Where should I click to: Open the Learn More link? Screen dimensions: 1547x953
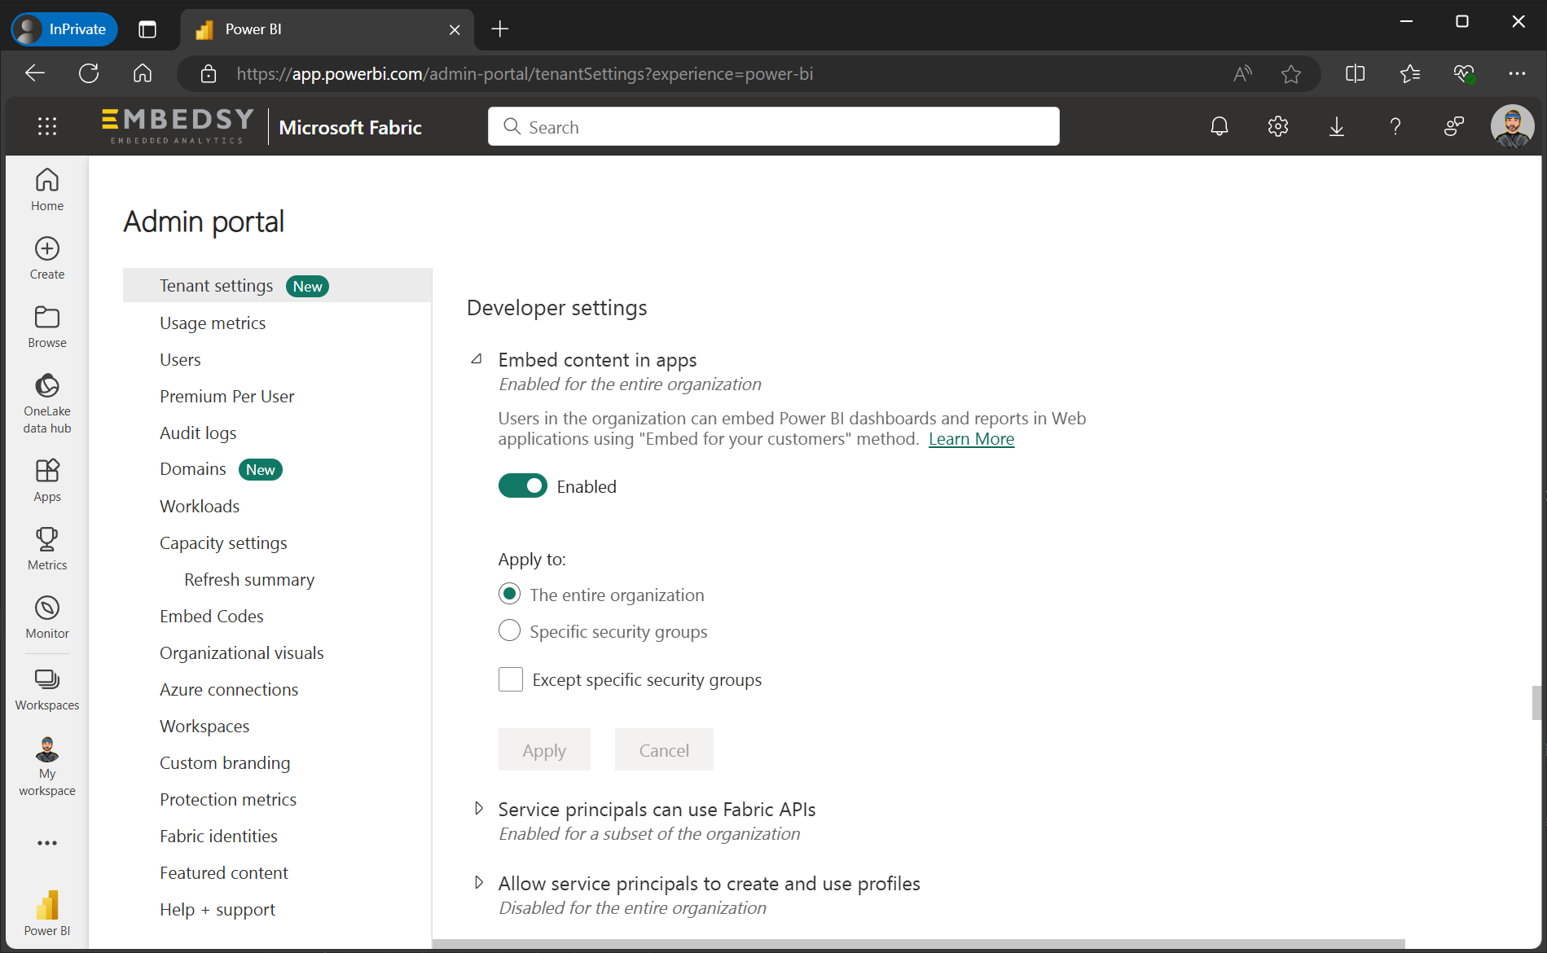pos(970,438)
